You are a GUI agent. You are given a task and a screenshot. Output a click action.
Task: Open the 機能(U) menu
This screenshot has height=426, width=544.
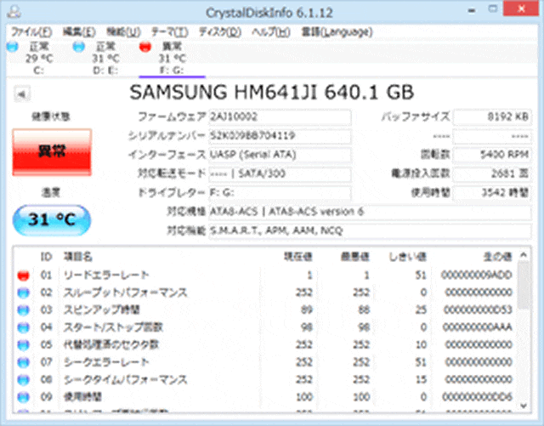pos(123,32)
